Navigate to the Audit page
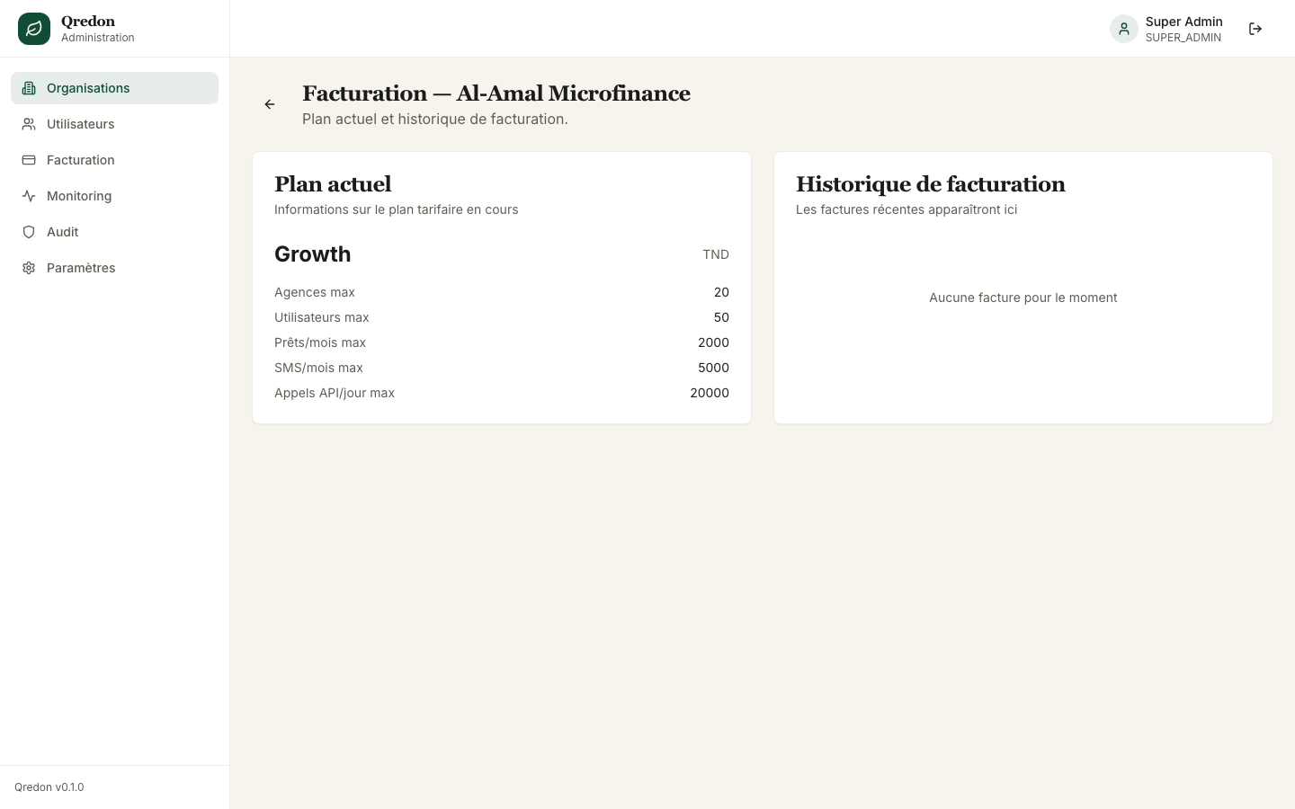Viewport: 1295px width, 809px height. pyautogui.click(x=114, y=232)
